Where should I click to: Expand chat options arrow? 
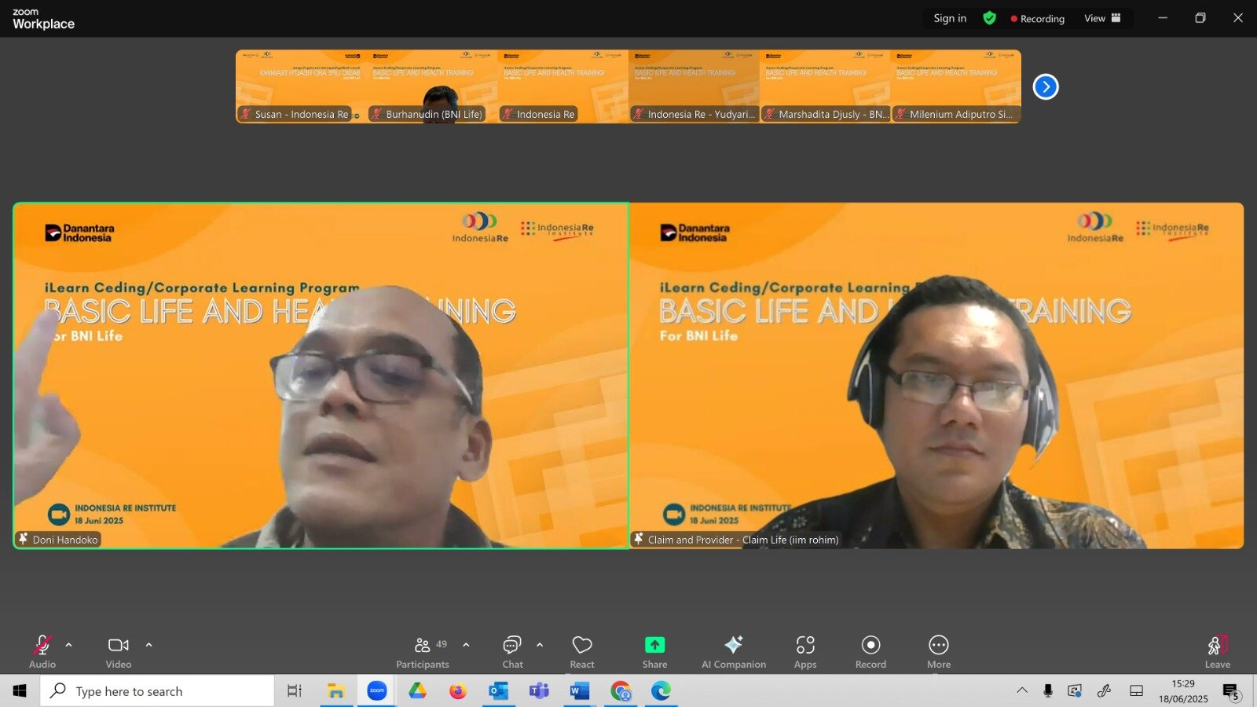click(x=540, y=645)
